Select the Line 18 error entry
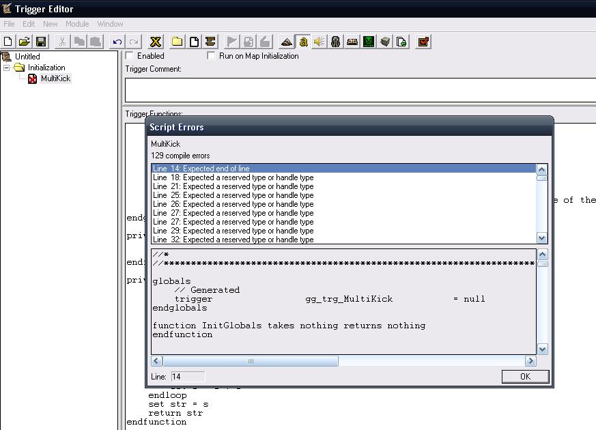596x430 pixels. [233, 177]
